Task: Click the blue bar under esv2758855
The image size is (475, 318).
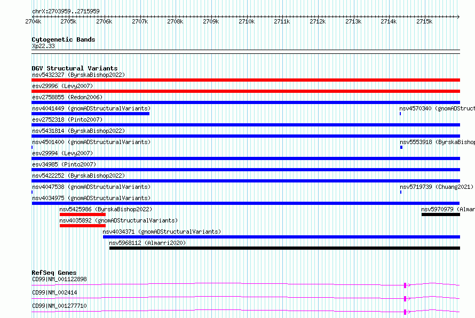Action: tap(246, 102)
